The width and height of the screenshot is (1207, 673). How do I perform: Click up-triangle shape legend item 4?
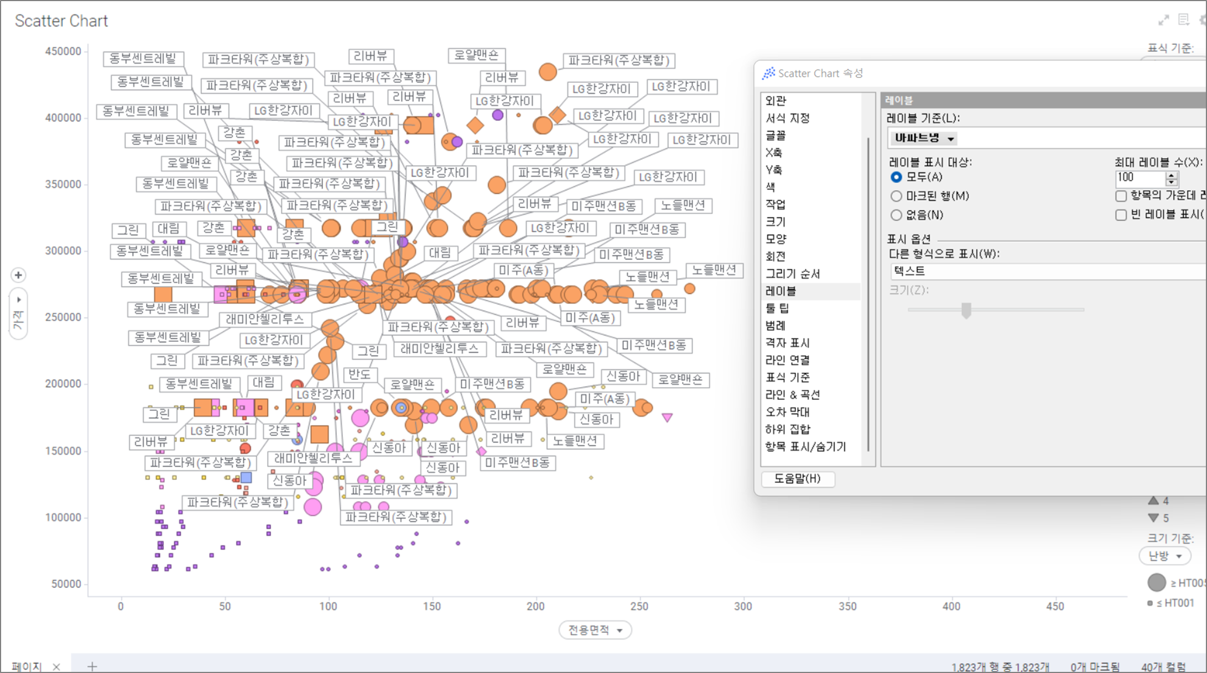coord(1153,500)
